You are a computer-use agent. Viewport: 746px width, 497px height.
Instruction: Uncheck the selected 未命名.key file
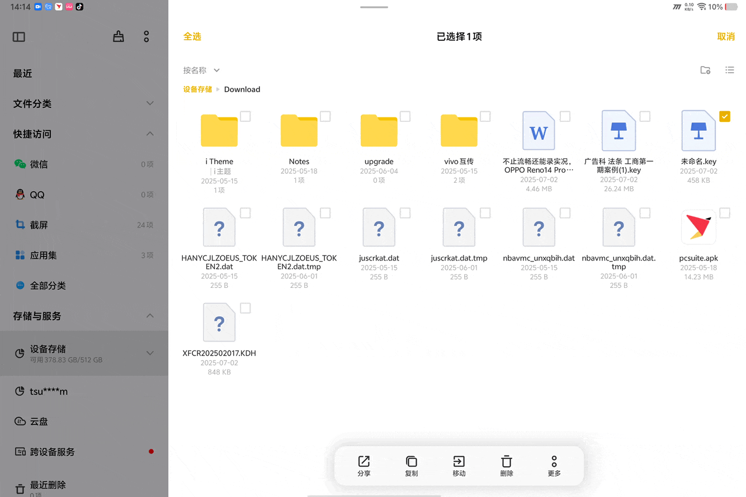point(725,116)
